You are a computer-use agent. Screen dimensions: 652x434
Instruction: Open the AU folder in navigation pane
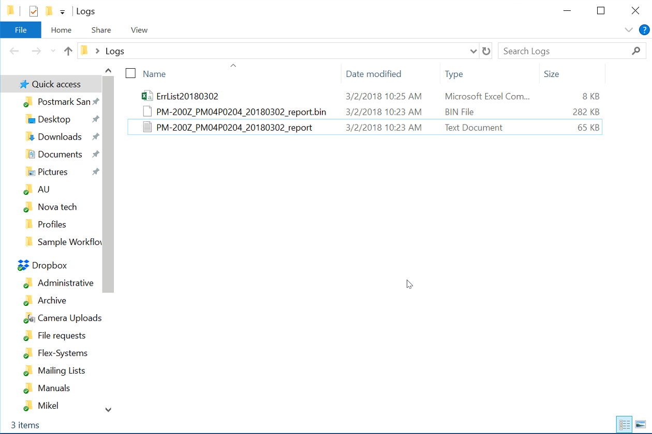(43, 190)
